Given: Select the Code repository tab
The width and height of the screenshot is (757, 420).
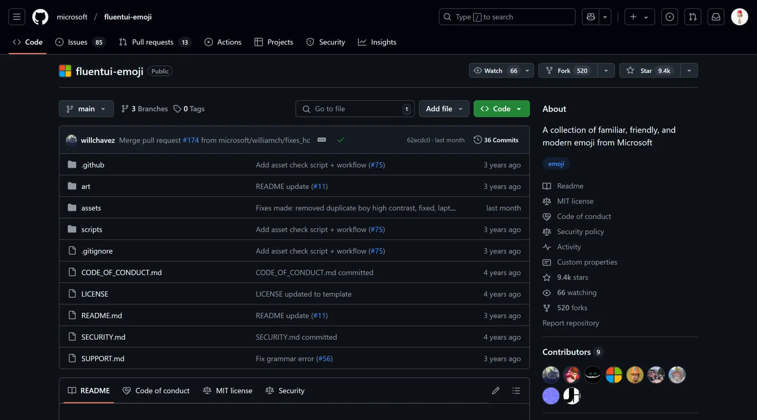Looking at the screenshot, I should (27, 42).
